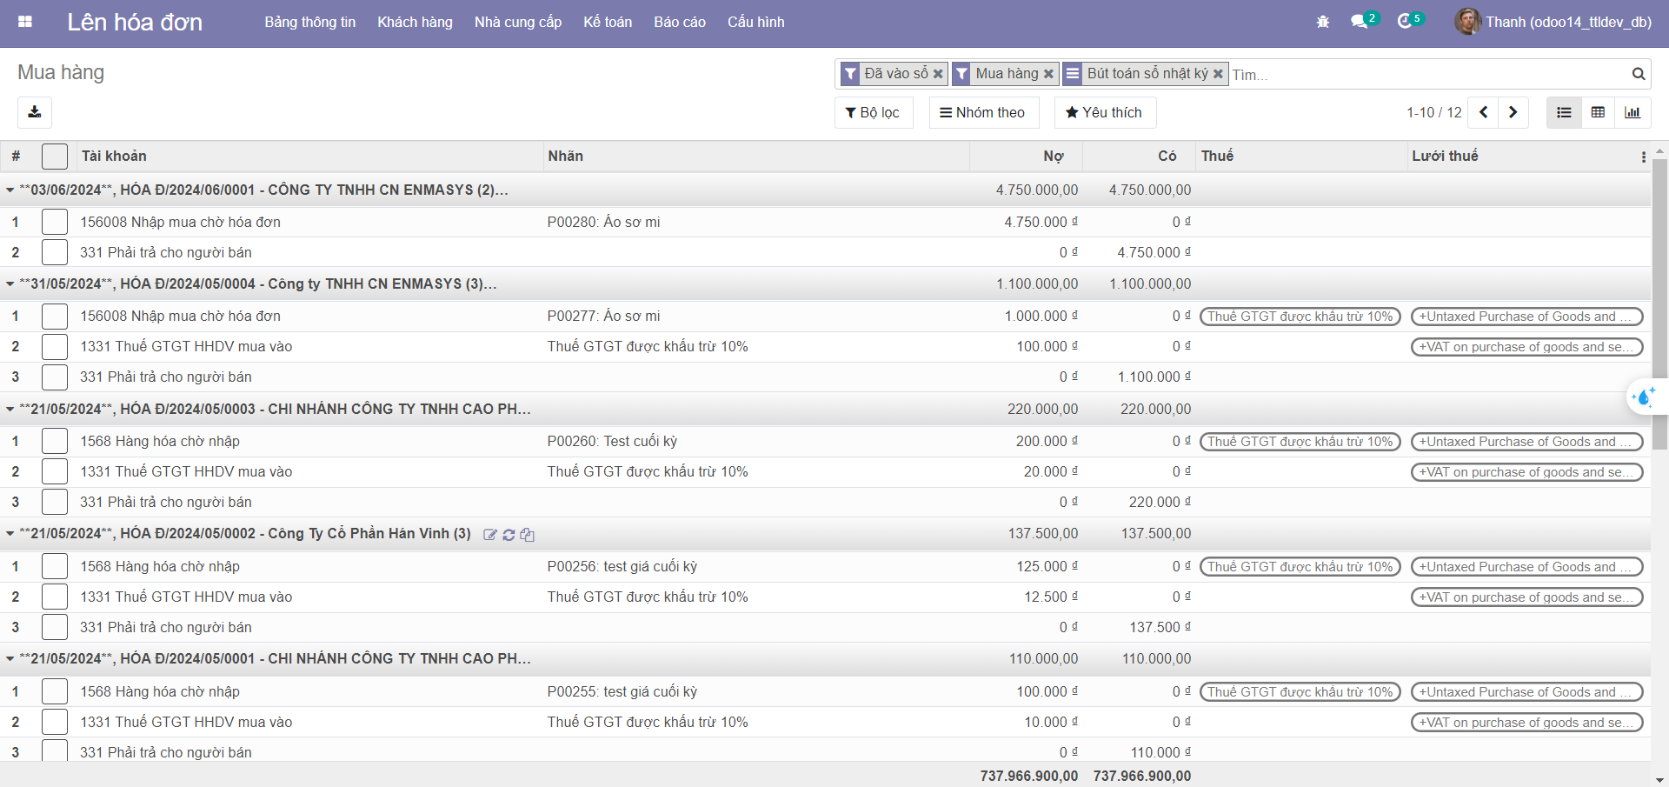Check the row for P00260: Test cuối kỳ
The image size is (1669, 787).
click(x=55, y=441)
